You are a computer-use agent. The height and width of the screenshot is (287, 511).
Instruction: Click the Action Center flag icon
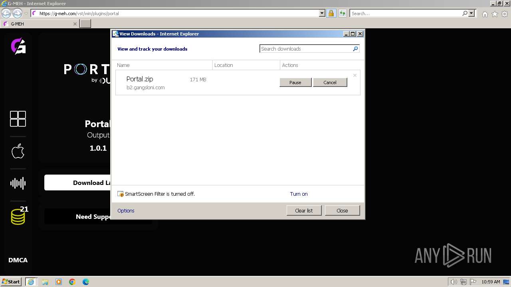pos(473,282)
